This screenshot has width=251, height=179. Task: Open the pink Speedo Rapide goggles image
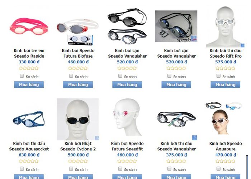pyautogui.click(x=29, y=26)
